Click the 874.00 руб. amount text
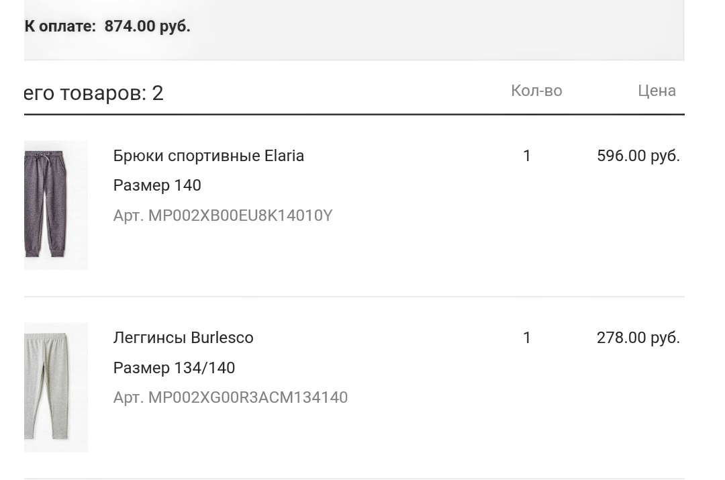Image resolution: width=725 pixels, height=480 pixels. [x=148, y=26]
